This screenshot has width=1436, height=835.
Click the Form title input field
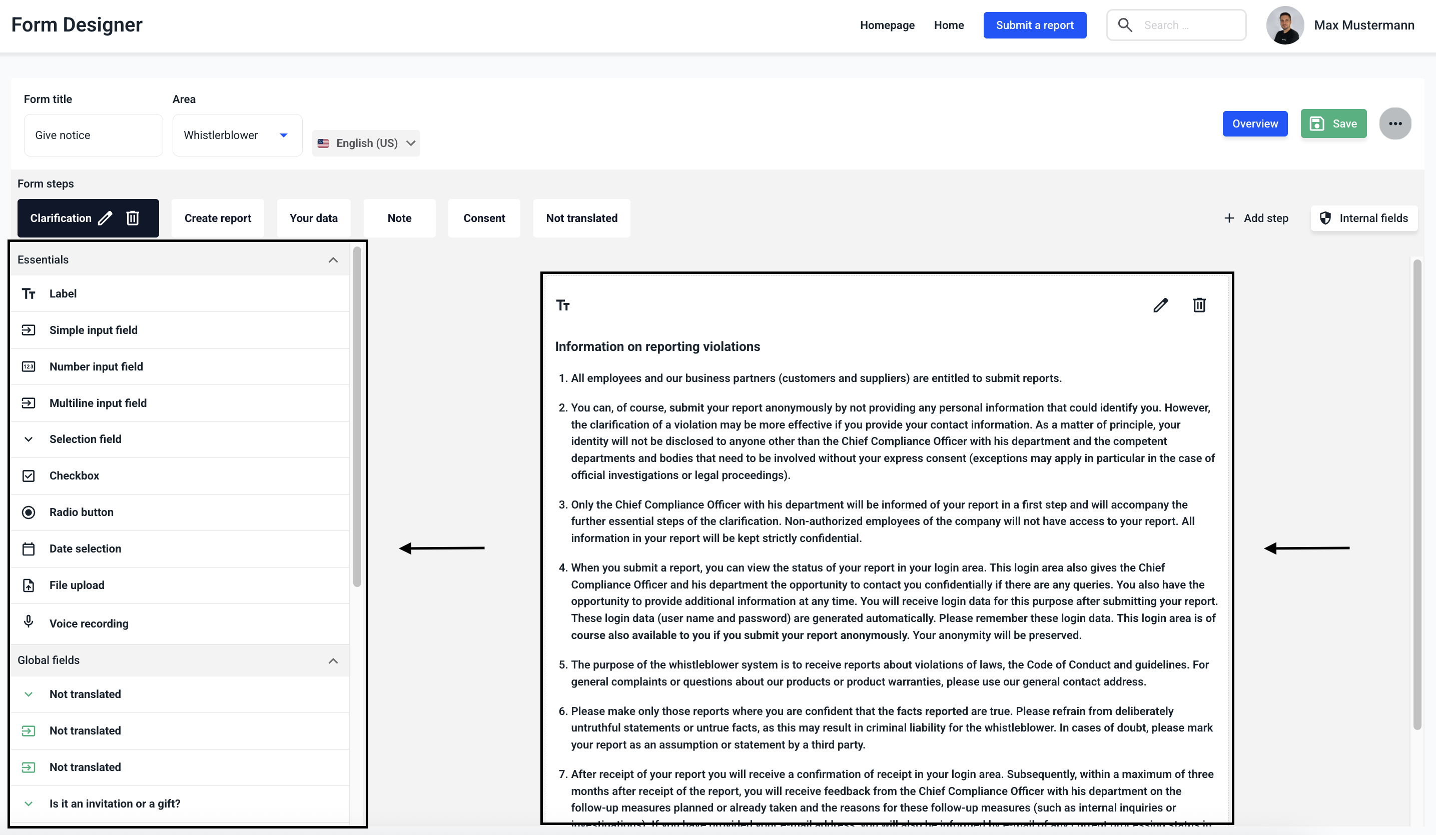[x=94, y=135]
